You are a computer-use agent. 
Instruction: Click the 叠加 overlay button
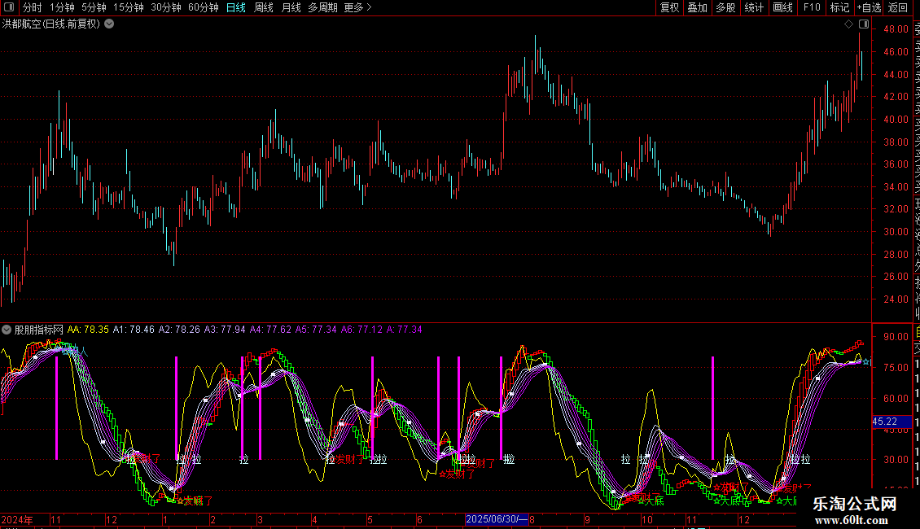pyautogui.click(x=697, y=7)
